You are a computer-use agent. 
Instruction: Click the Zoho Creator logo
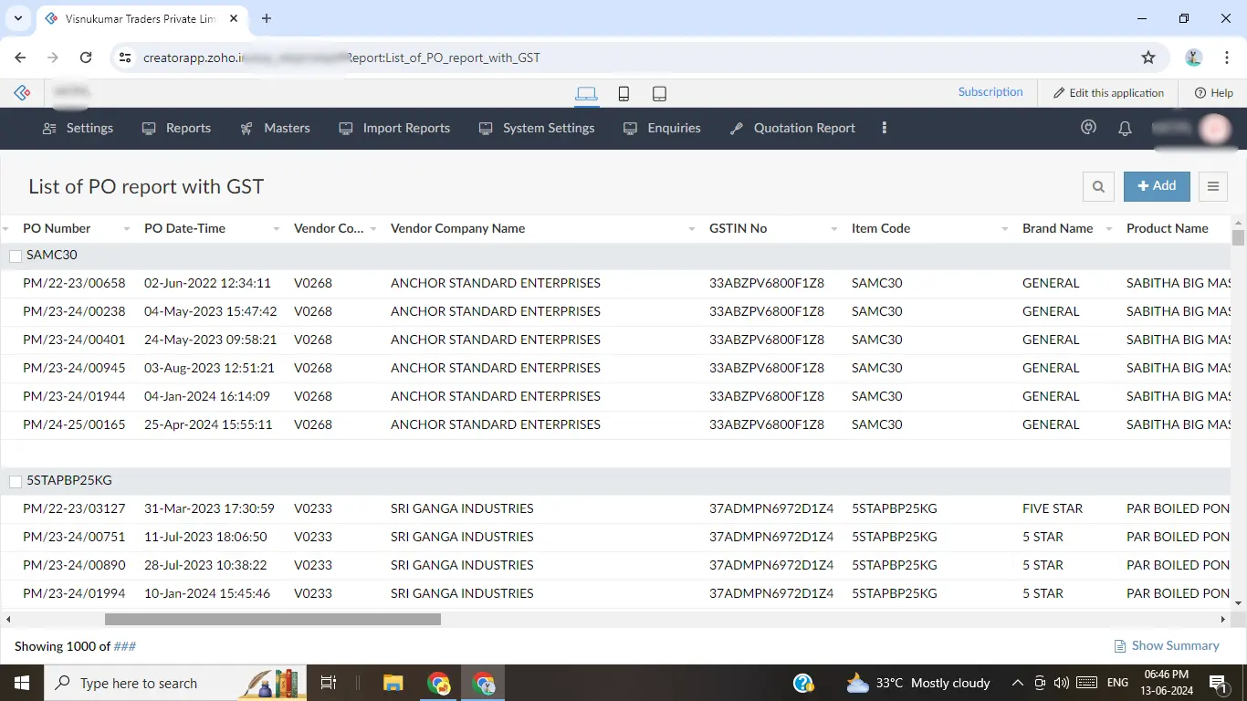click(22, 92)
